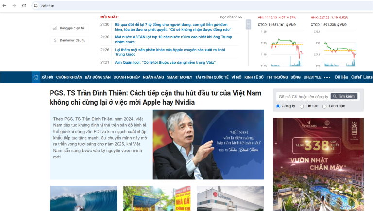The image size is (373, 211).
Task: Click the VNI: 1110.13 index value
Action: point(277,18)
